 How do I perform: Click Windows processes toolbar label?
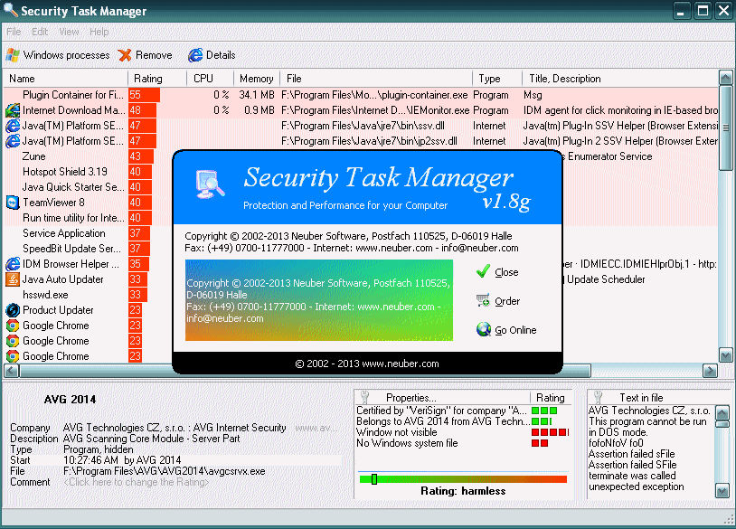pos(66,55)
